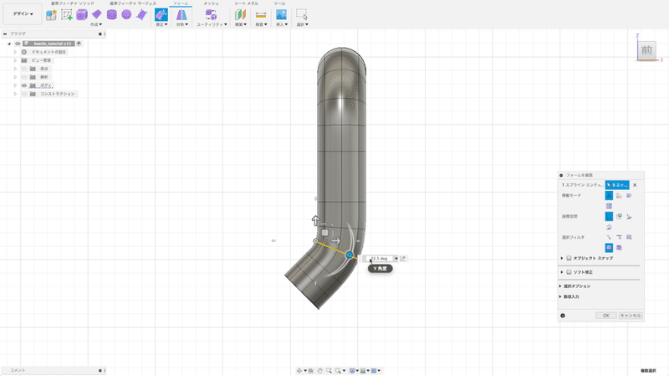Click the activate radio button beside beetle_tutorial v15
Viewport: 669px width, 376px height.
click(x=79, y=44)
